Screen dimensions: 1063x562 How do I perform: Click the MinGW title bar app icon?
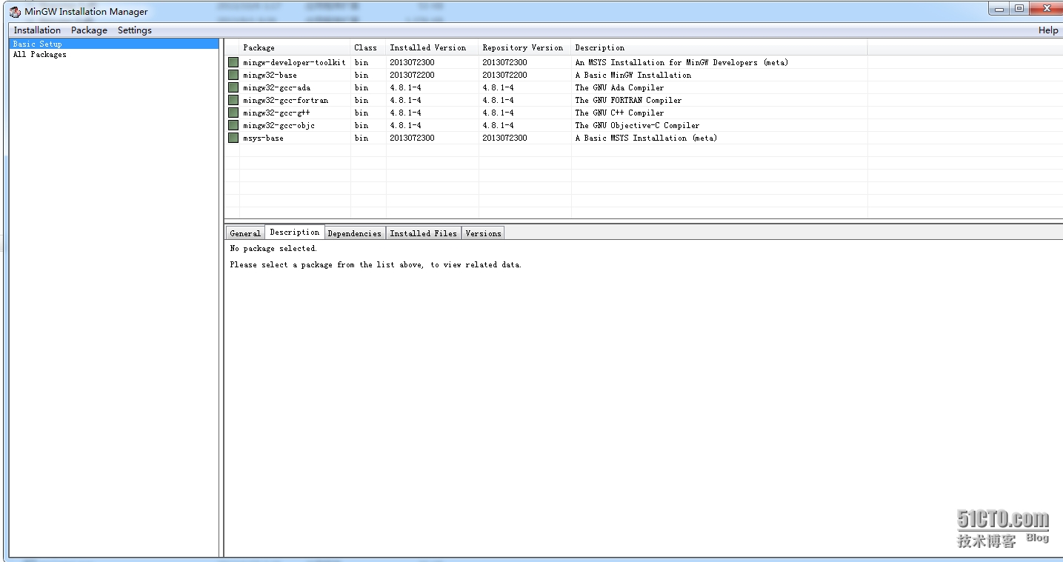point(15,12)
